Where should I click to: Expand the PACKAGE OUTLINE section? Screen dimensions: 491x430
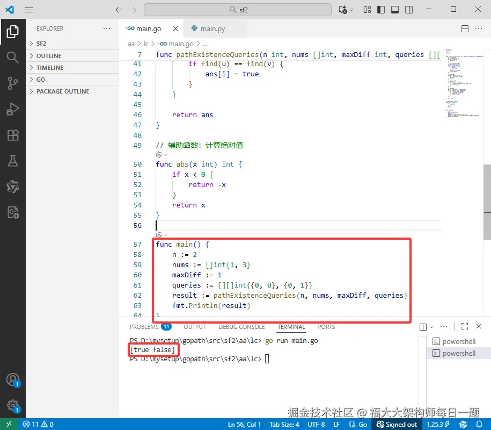click(72, 91)
